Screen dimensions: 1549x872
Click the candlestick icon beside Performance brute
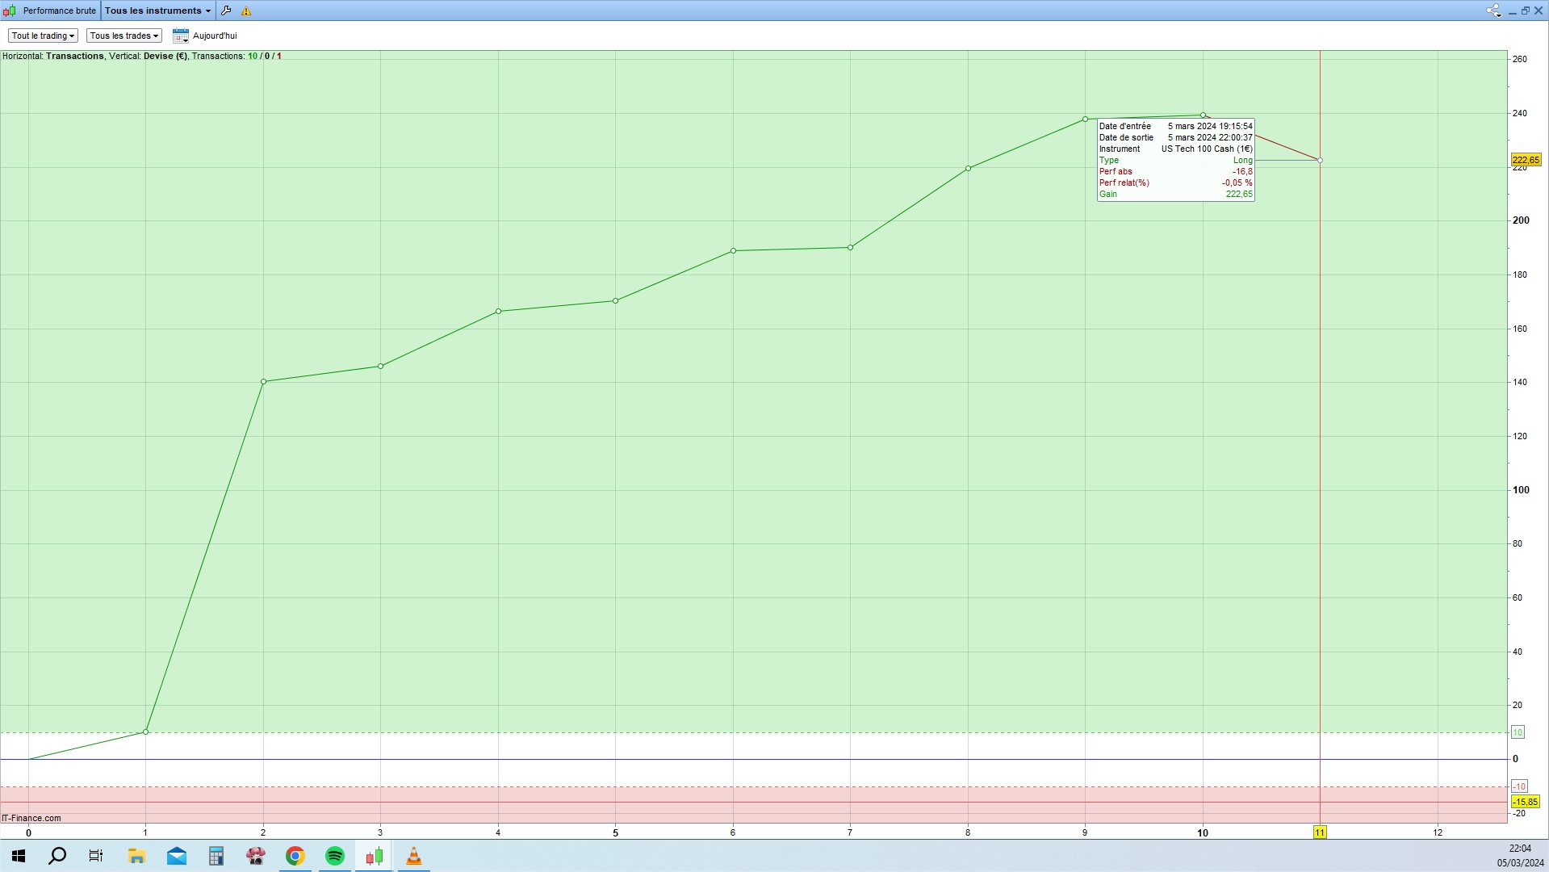click(9, 10)
